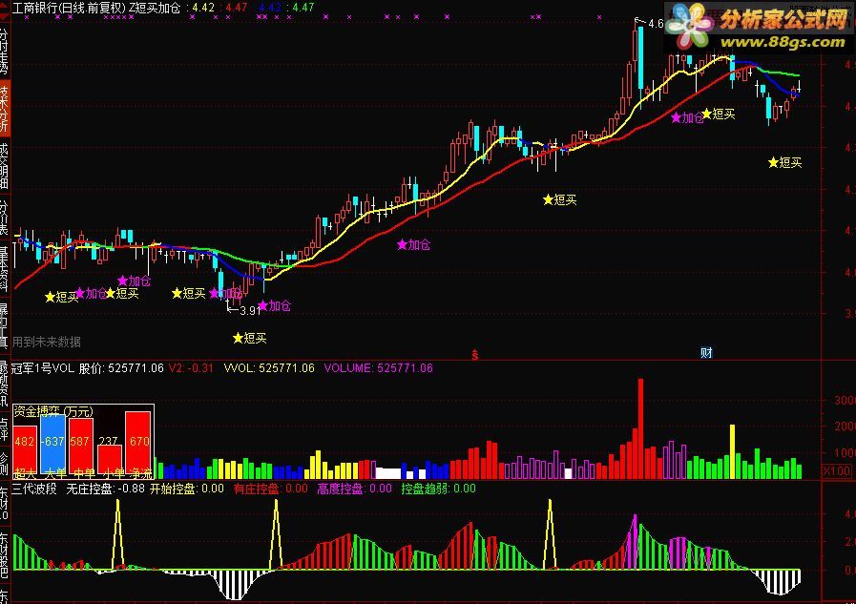
Task: Expand the small triangle above the sidebar tabs
Action: [4, 16]
